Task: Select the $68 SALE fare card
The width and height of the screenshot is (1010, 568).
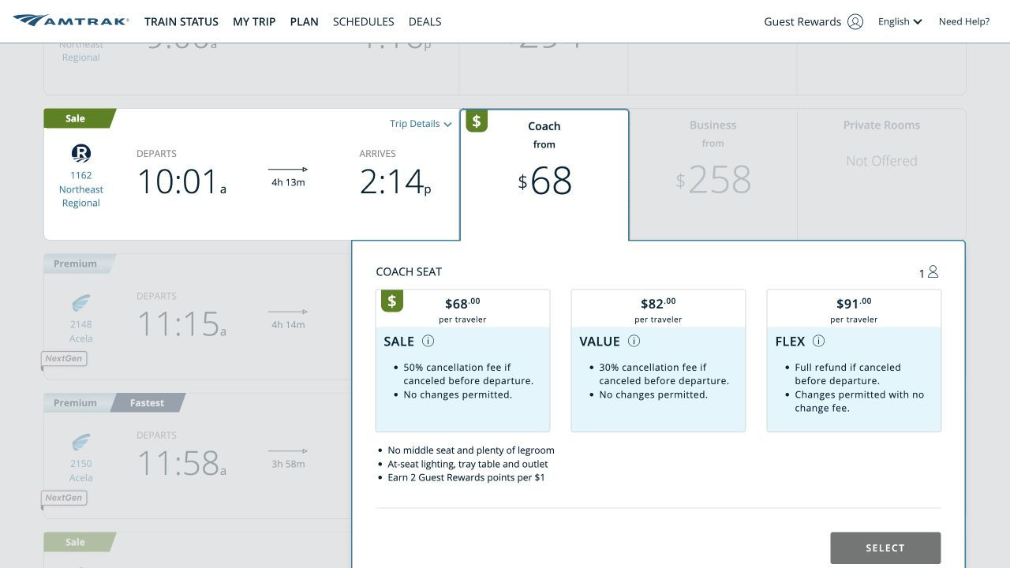Action: point(462,361)
